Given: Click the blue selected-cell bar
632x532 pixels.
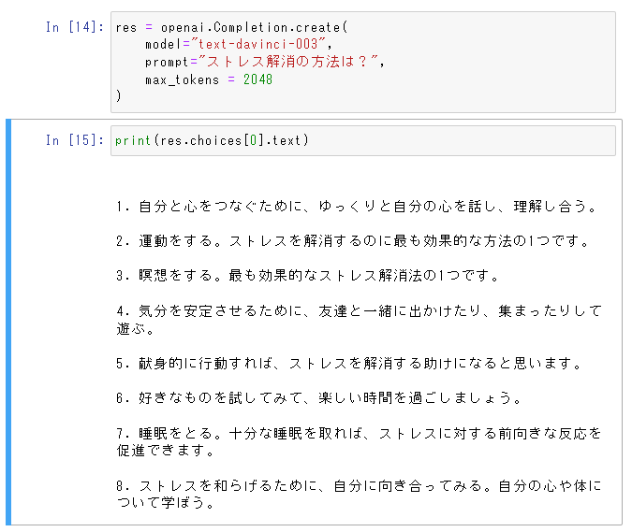Looking at the screenshot, I should [8, 322].
